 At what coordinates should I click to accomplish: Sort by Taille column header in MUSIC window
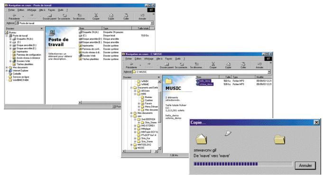[x=225, y=77]
